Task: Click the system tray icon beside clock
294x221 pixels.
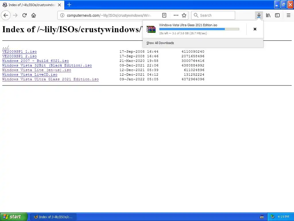Action: click(272, 217)
